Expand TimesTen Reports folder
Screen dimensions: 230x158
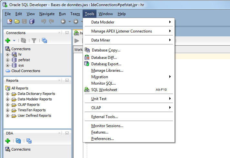point(7,110)
